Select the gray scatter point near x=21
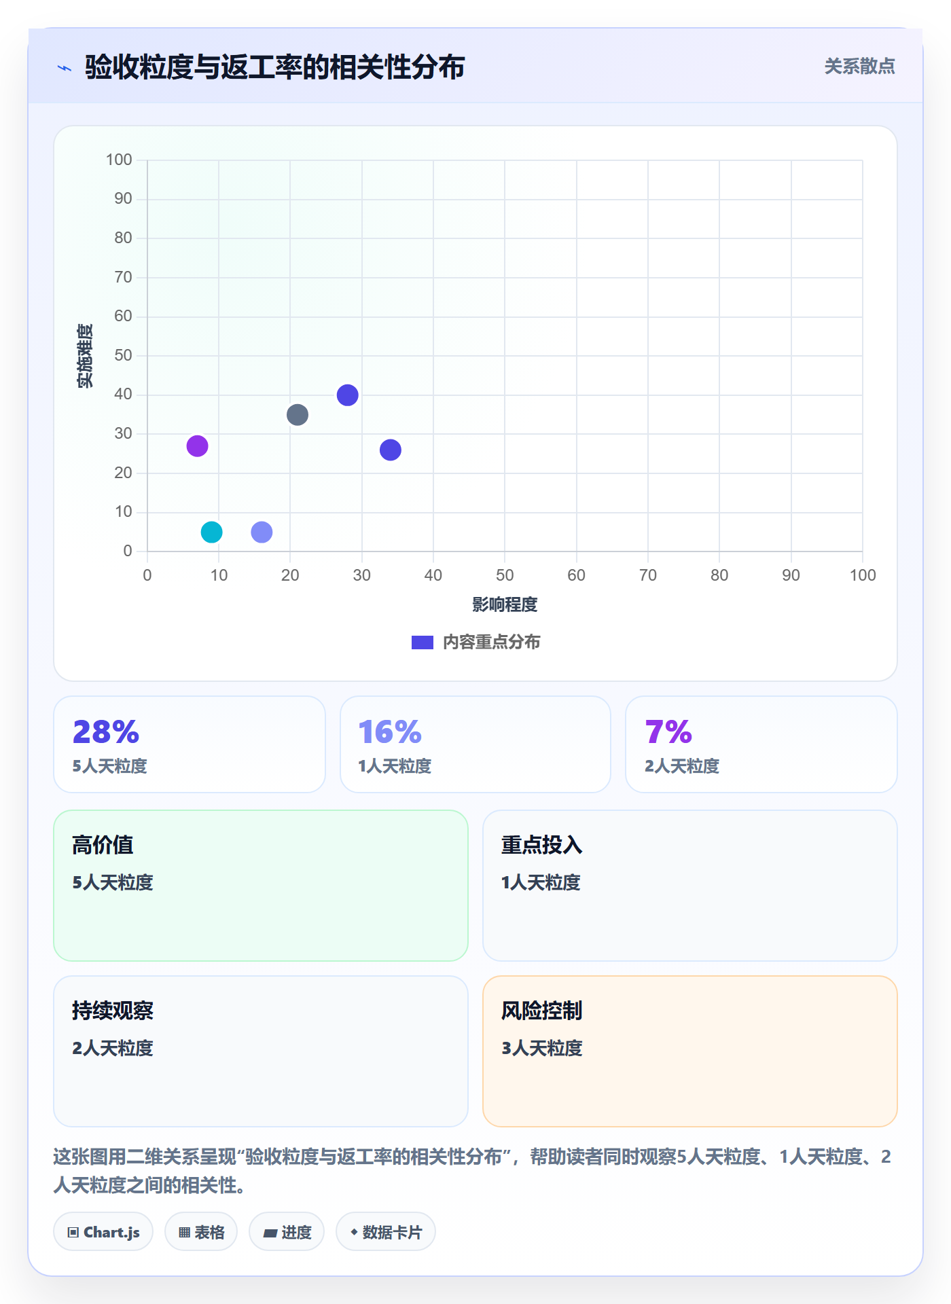This screenshot has height=1304, width=951. point(298,415)
